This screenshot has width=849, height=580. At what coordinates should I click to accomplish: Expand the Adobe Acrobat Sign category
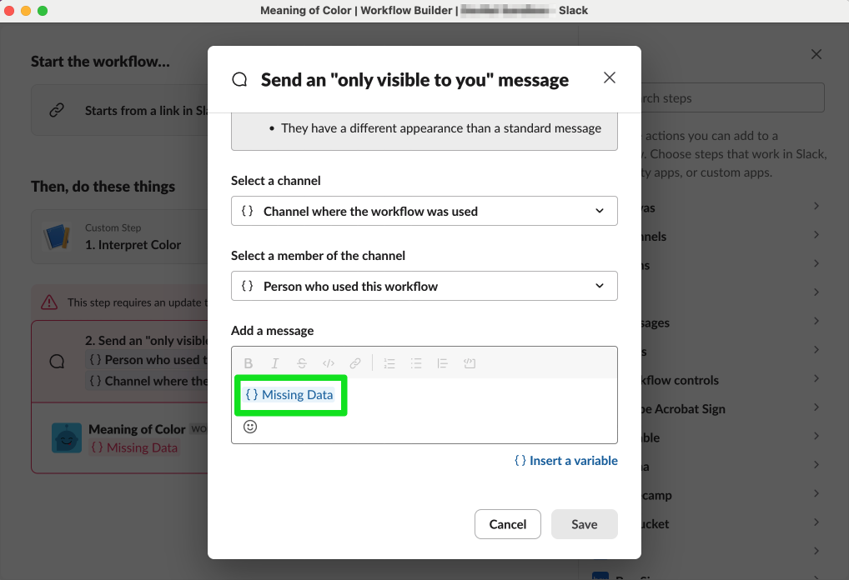pos(717,408)
